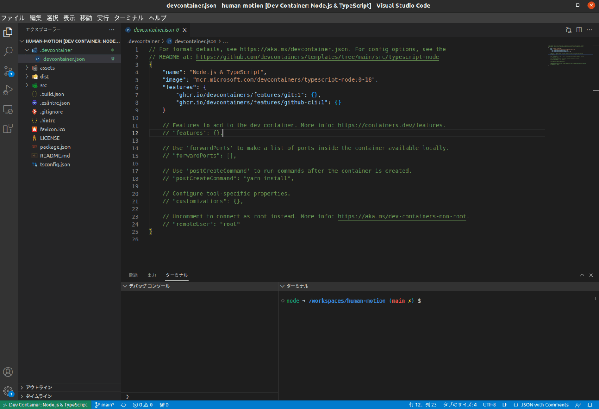Open the ファイル menu
The width and height of the screenshot is (599, 409).
[x=13, y=18]
